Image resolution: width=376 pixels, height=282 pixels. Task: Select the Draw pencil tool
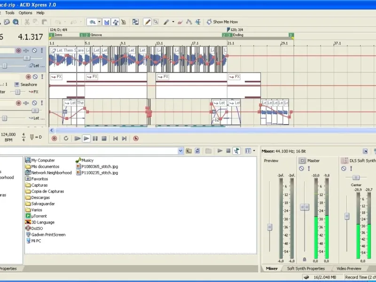148,22
